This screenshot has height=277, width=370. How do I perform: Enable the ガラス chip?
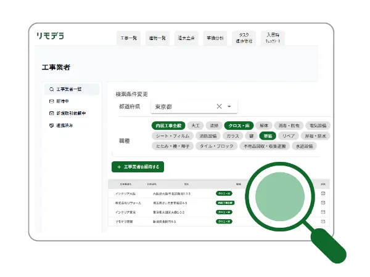click(232, 136)
